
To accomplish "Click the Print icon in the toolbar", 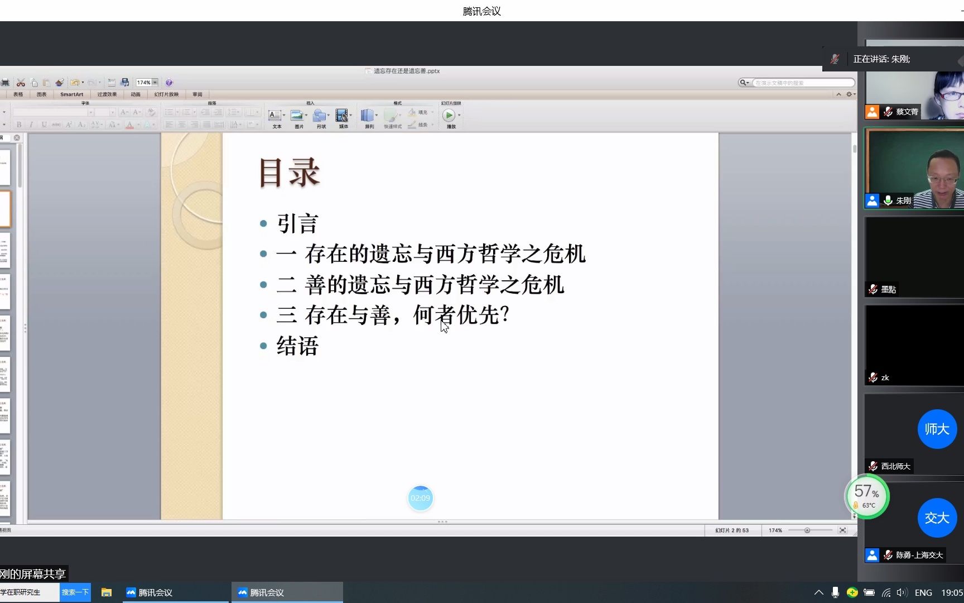I will [x=4, y=83].
